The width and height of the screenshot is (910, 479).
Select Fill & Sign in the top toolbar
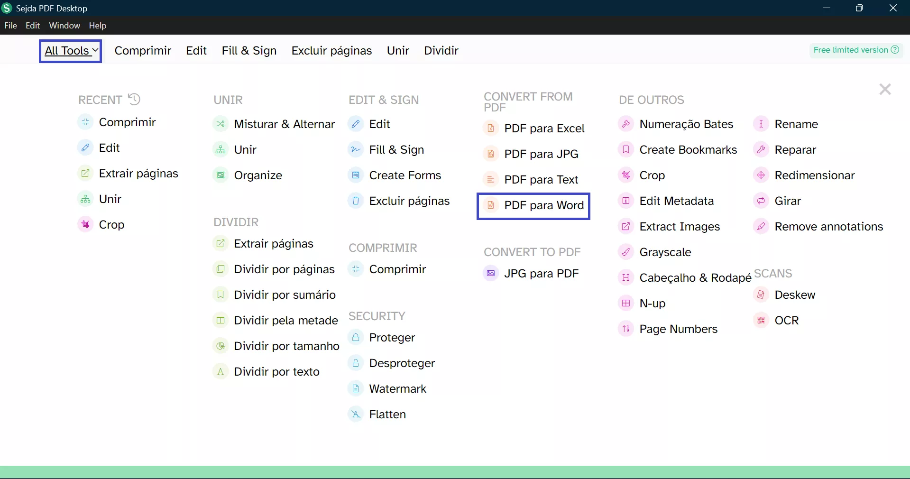click(x=249, y=51)
